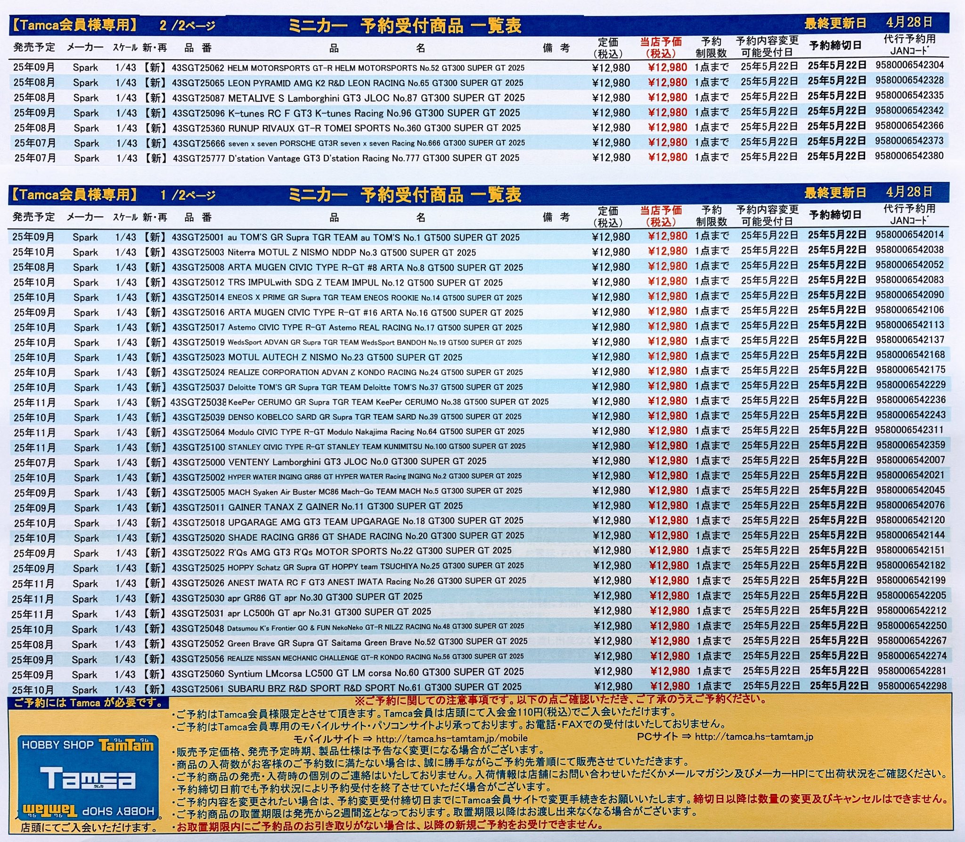965x842 pixels.
Task: Select product number 43SGT25064
Action: [x=199, y=432]
